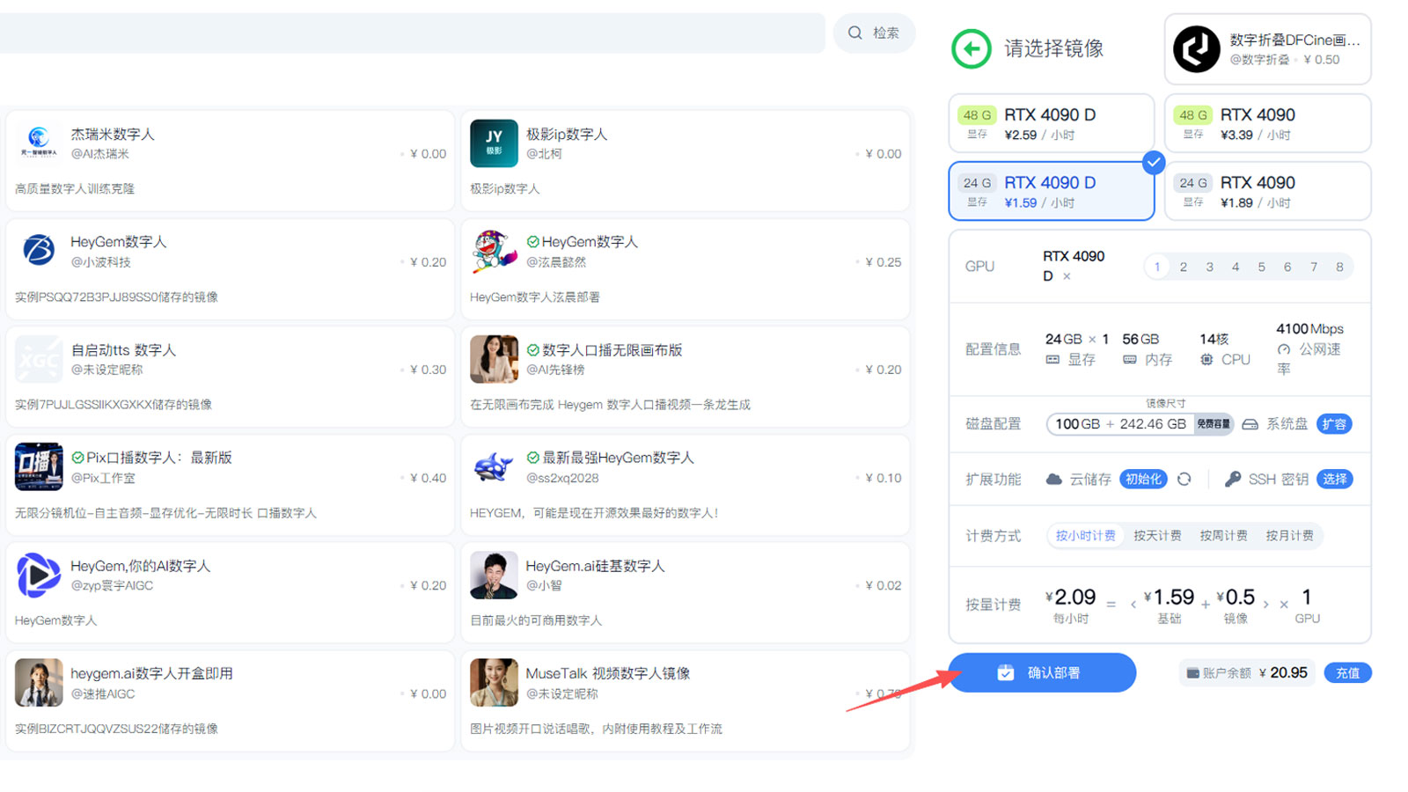The image size is (1408, 792).
Task: Click the 扩容 expand disk button
Action: [x=1334, y=424]
